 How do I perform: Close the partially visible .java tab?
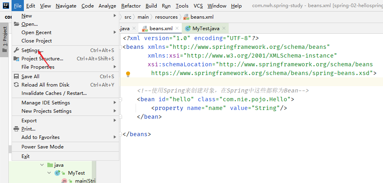tap(134, 28)
